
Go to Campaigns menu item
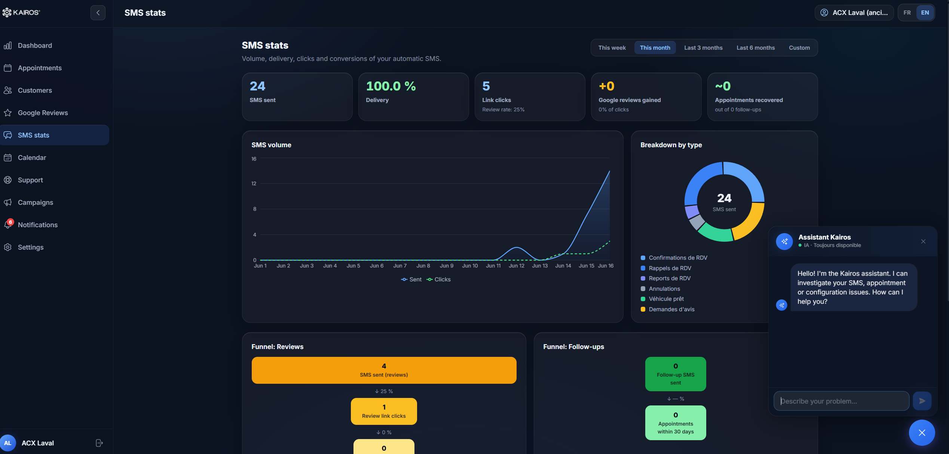click(x=55, y=203)
